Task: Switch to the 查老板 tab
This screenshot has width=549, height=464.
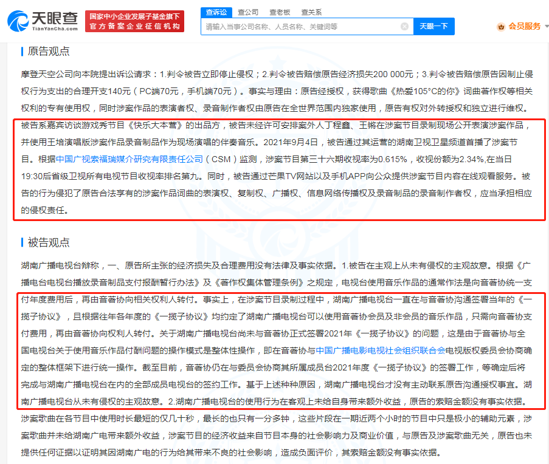Action: (x=280, y=12)
